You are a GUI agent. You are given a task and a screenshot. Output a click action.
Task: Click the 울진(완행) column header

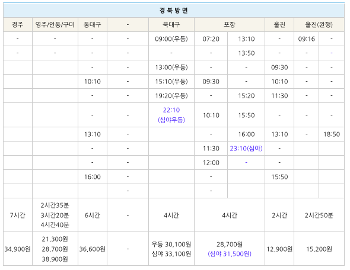pyautogui.click(x=319, y=24)
